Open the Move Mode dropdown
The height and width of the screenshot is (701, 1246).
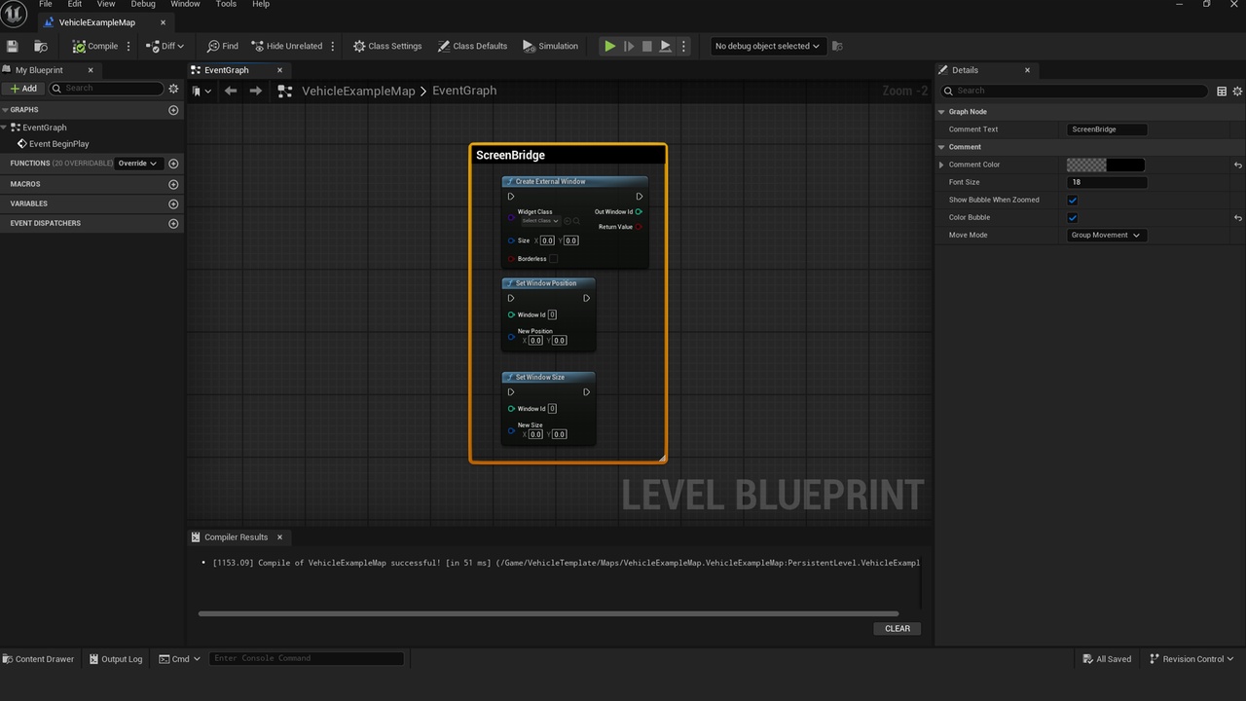1106,235
